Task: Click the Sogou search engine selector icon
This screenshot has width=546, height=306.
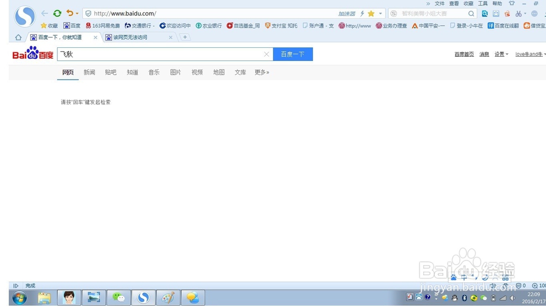Action: 394,14
